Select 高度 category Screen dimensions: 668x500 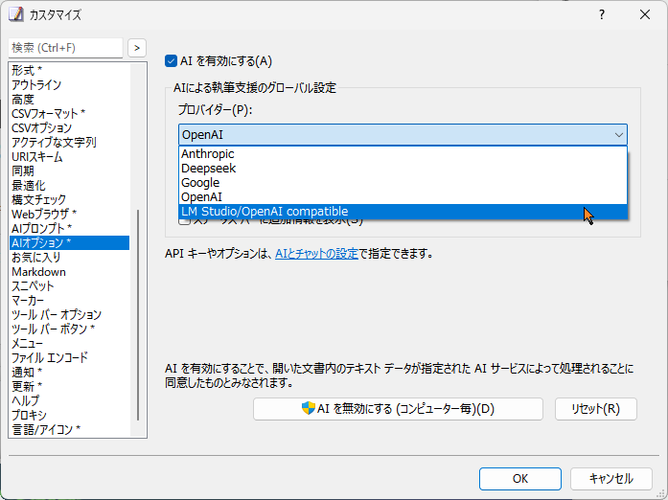coord(69,100)
